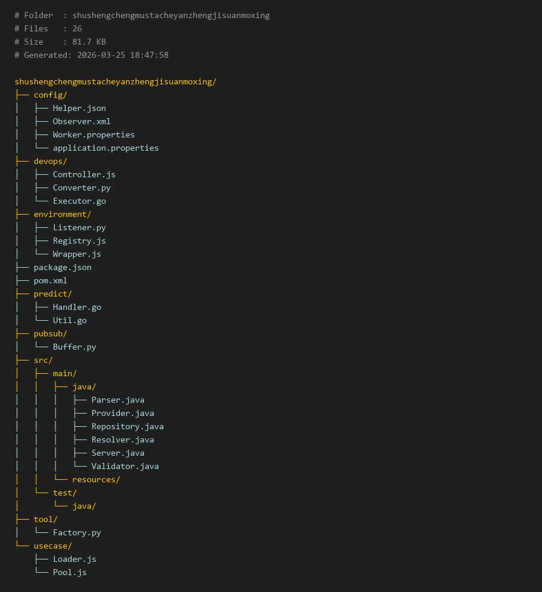Screen dimensions: 542x592
Task: Open application.properties file
Action: point(105,148)
